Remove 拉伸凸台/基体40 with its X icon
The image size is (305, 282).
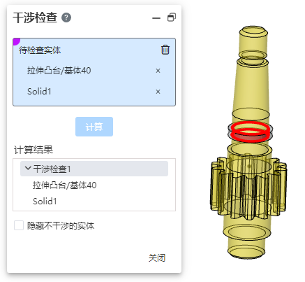click(x=158, y=71)
